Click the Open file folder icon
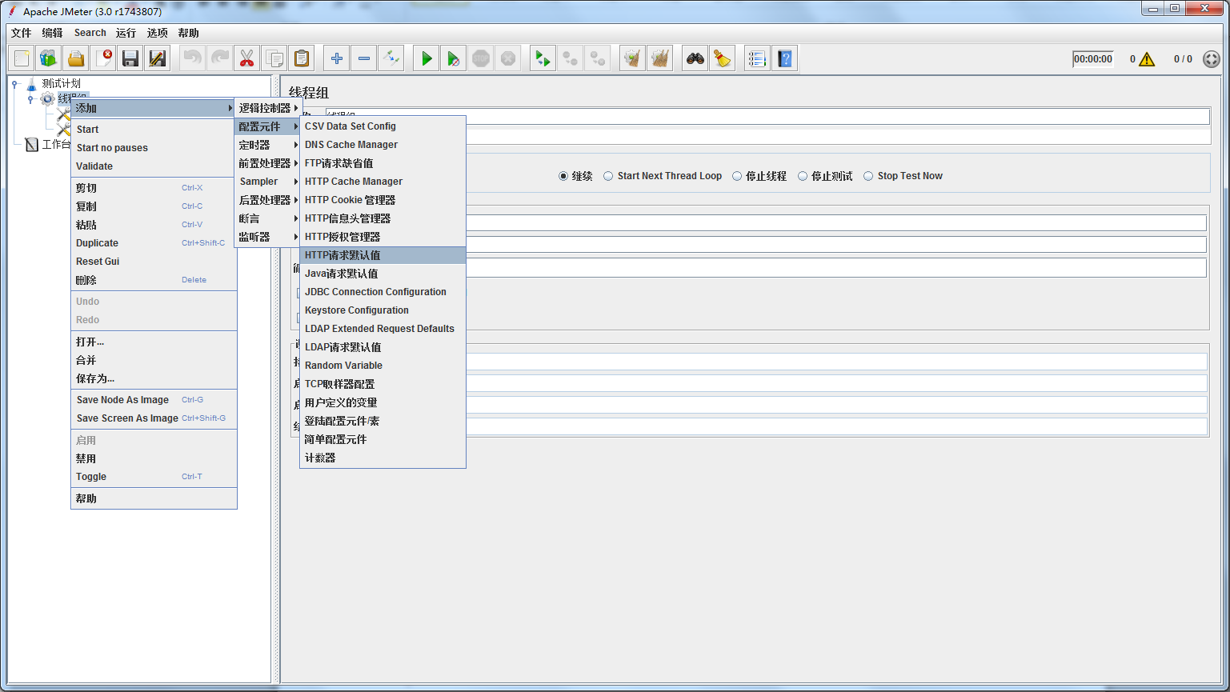This screenshot has height=692, width=1230. pyautogui.click(x=76, y=58)
